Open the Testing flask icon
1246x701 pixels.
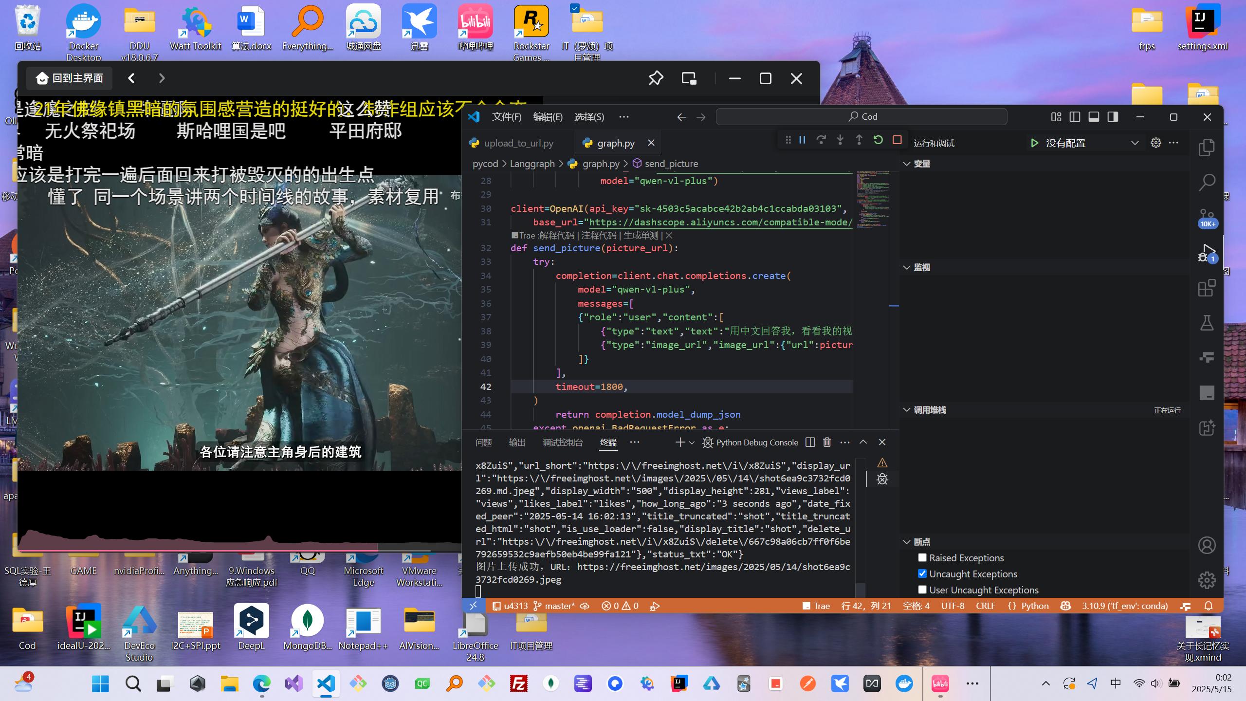[1207, 323]
